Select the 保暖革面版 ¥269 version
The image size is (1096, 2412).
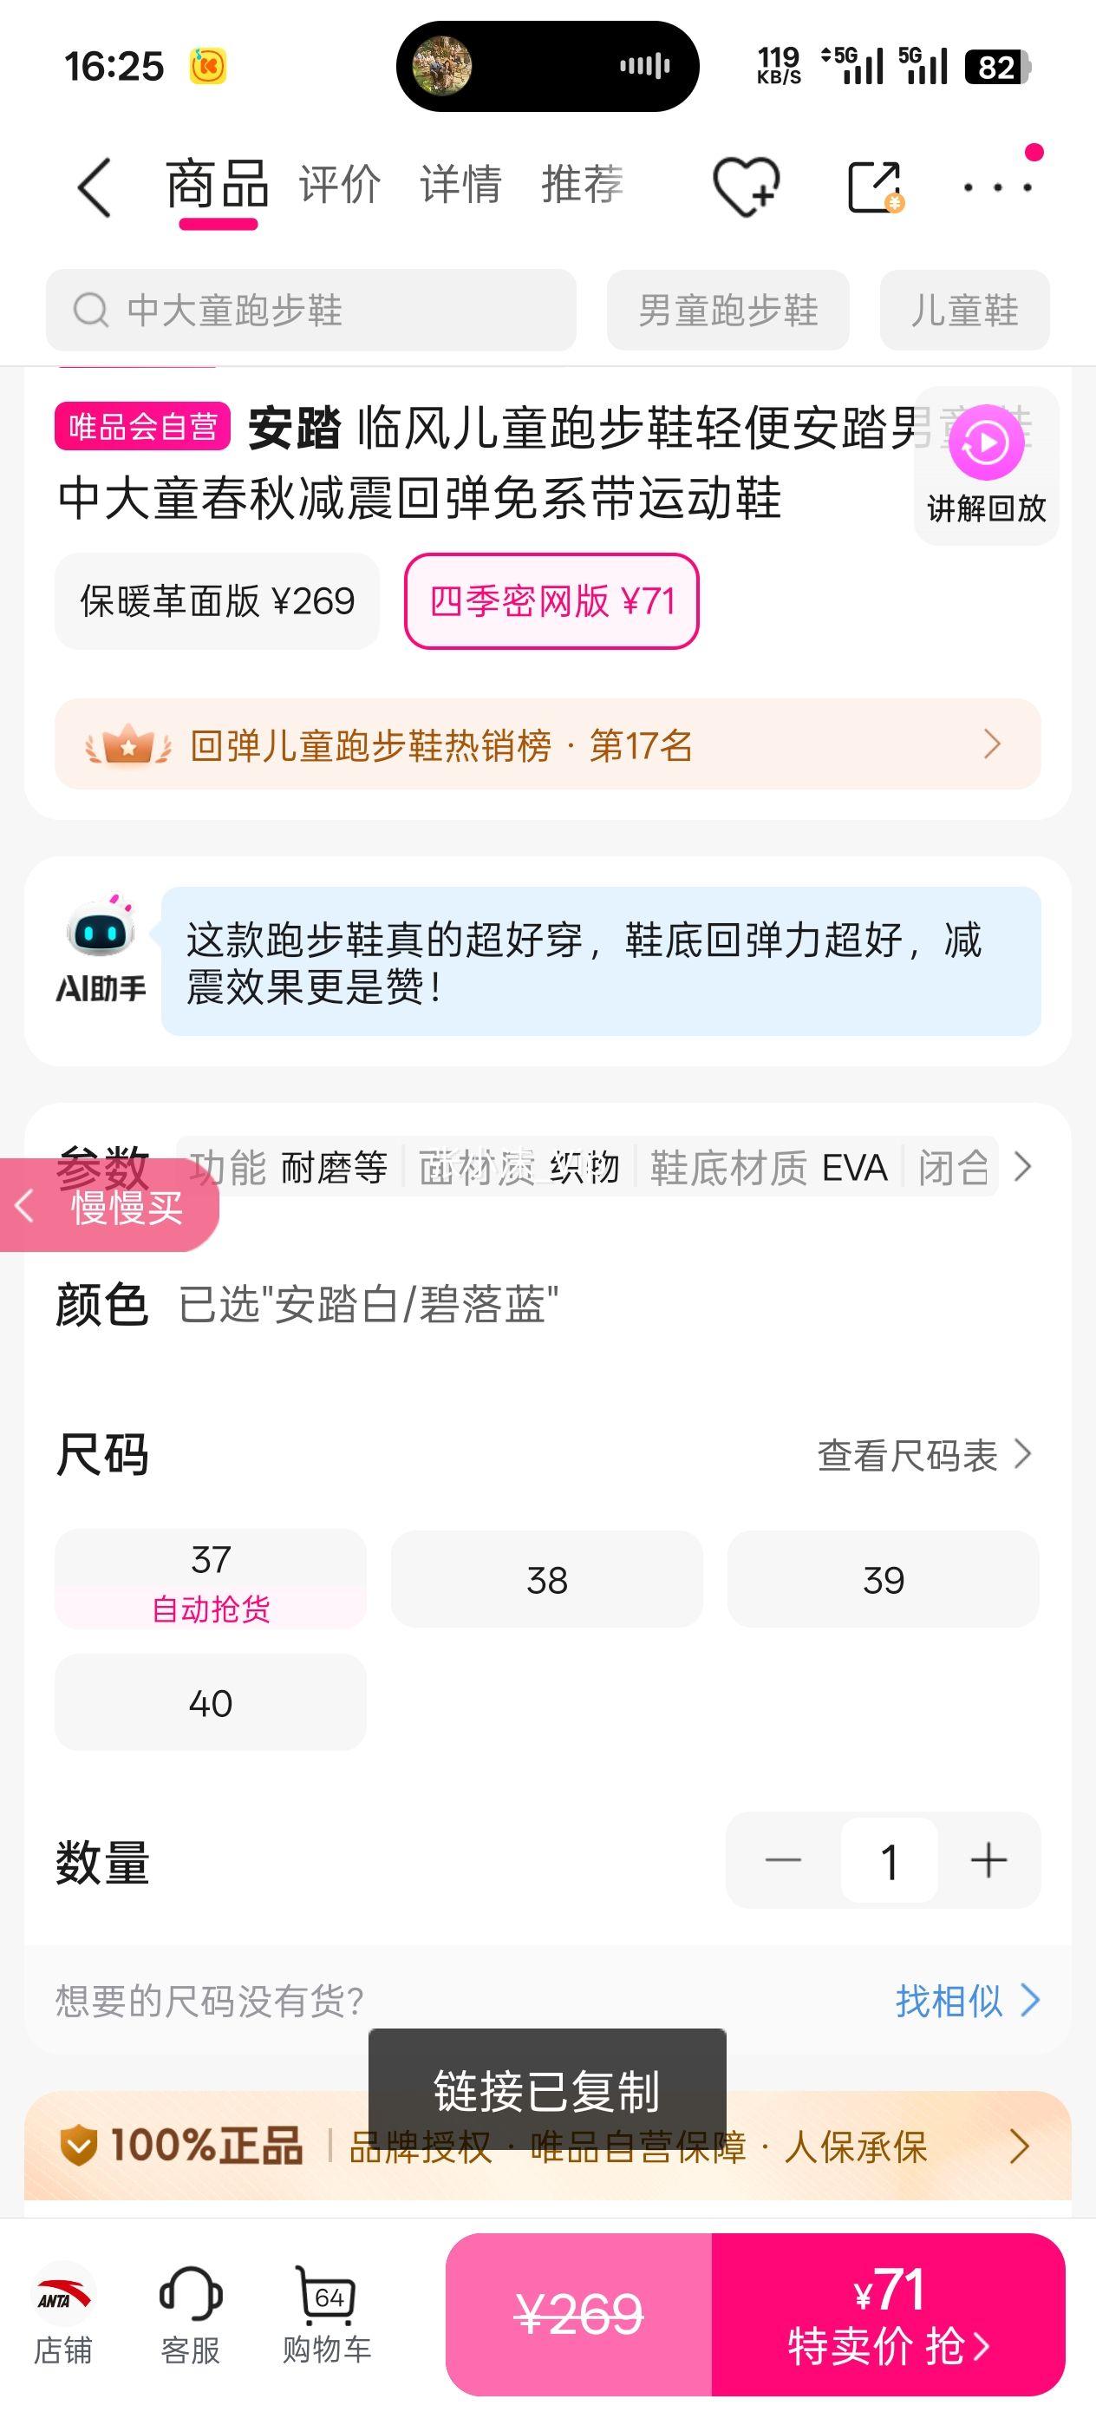[217, 601]
